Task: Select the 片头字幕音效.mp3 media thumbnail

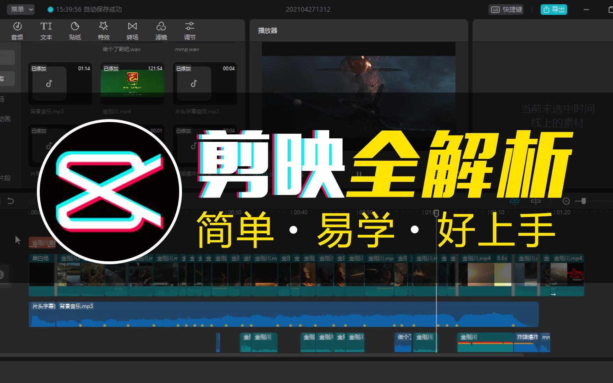Action: (205, 83)
